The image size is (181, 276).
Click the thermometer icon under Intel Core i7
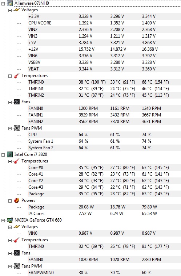pyautogui.click(x=16, y=161)
